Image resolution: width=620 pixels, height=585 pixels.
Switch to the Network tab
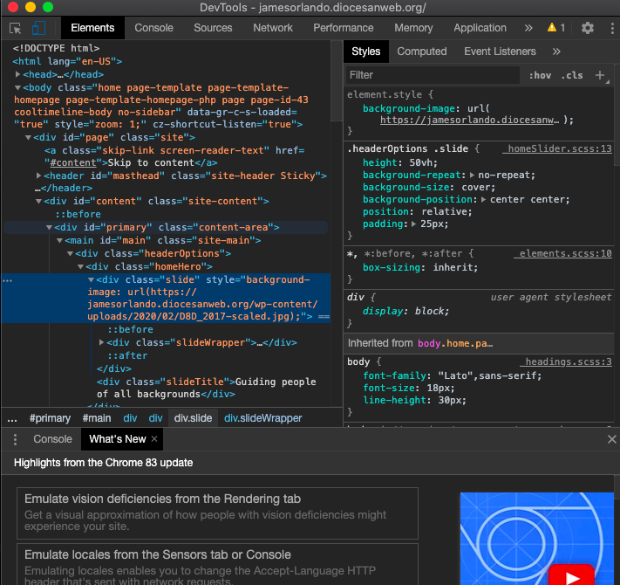[272, 28]
